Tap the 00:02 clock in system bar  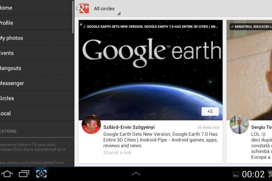pyautogui.click(x=253, y=174)
